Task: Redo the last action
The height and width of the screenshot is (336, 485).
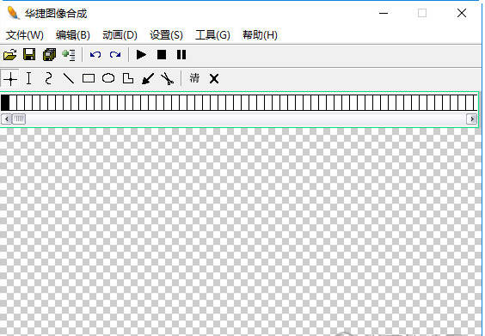Action: [115, 55]
